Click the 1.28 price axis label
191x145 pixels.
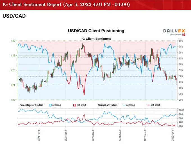tap(13, 56)
